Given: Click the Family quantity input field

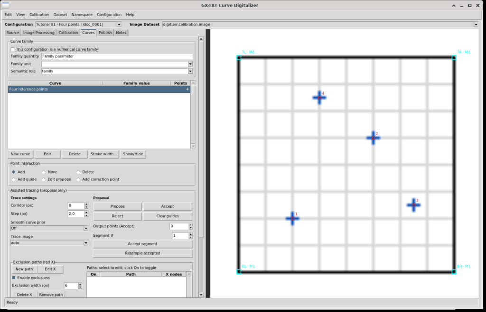Looking at the screenshot, I should coord(117,56).
